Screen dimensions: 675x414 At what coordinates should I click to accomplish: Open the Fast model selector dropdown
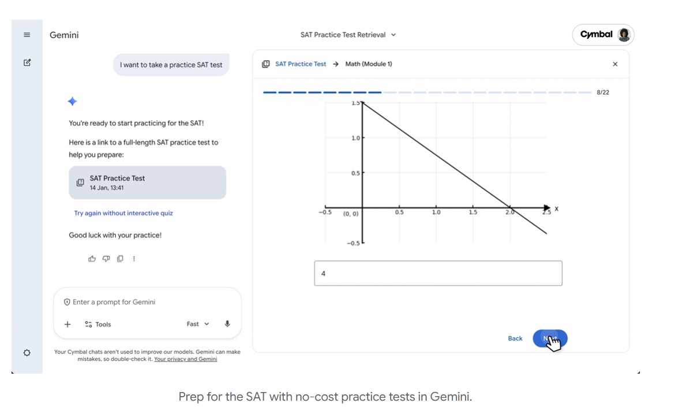point(198,324)
